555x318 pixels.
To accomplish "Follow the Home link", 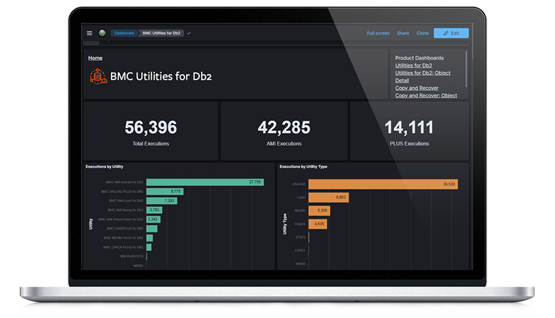I will coord(95,58).
